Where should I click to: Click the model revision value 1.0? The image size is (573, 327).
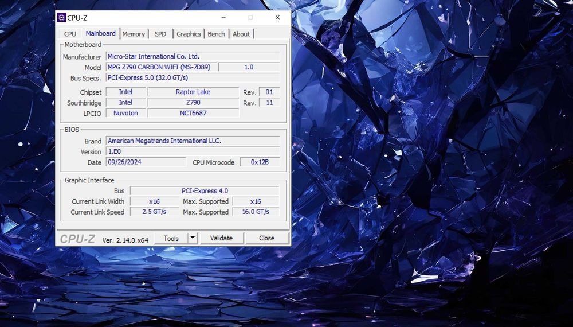(249, 67)
